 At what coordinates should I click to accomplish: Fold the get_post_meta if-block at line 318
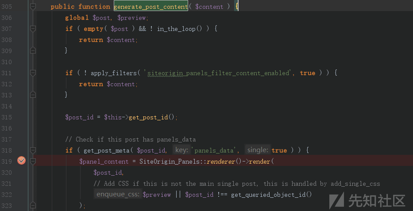33,150
